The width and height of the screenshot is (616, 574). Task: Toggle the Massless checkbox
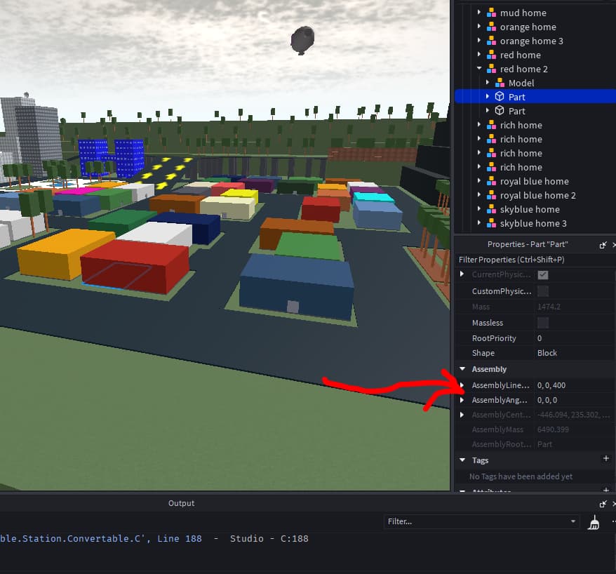(x=543, y=323)
